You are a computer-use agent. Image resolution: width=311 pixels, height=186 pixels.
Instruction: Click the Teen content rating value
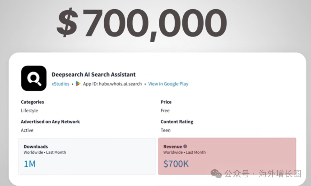165,130
